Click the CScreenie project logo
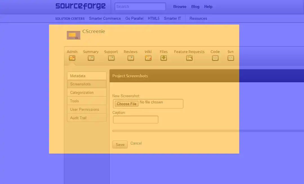This screenshot has width=304, height=184. click(x=74, y=35)
